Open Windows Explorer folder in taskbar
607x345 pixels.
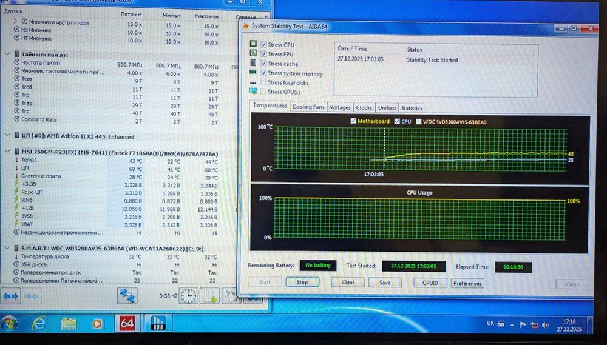pyautogui.click(x=69, y=324)
